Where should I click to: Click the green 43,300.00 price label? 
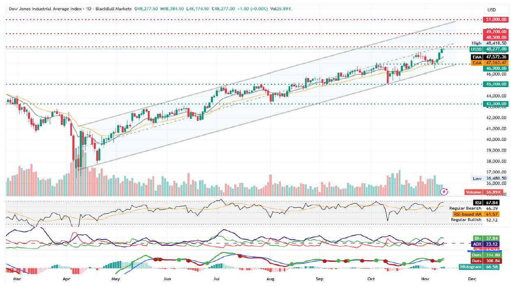pos(495,104)
